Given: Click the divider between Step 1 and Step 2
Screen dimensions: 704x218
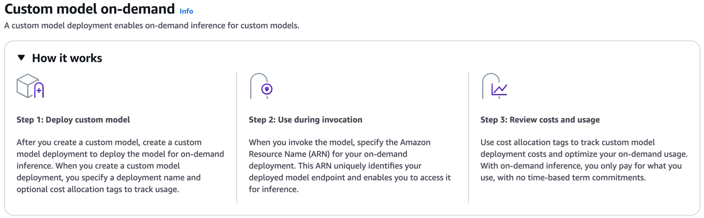Looking at the screenshot, I should (x=237, y=137).
